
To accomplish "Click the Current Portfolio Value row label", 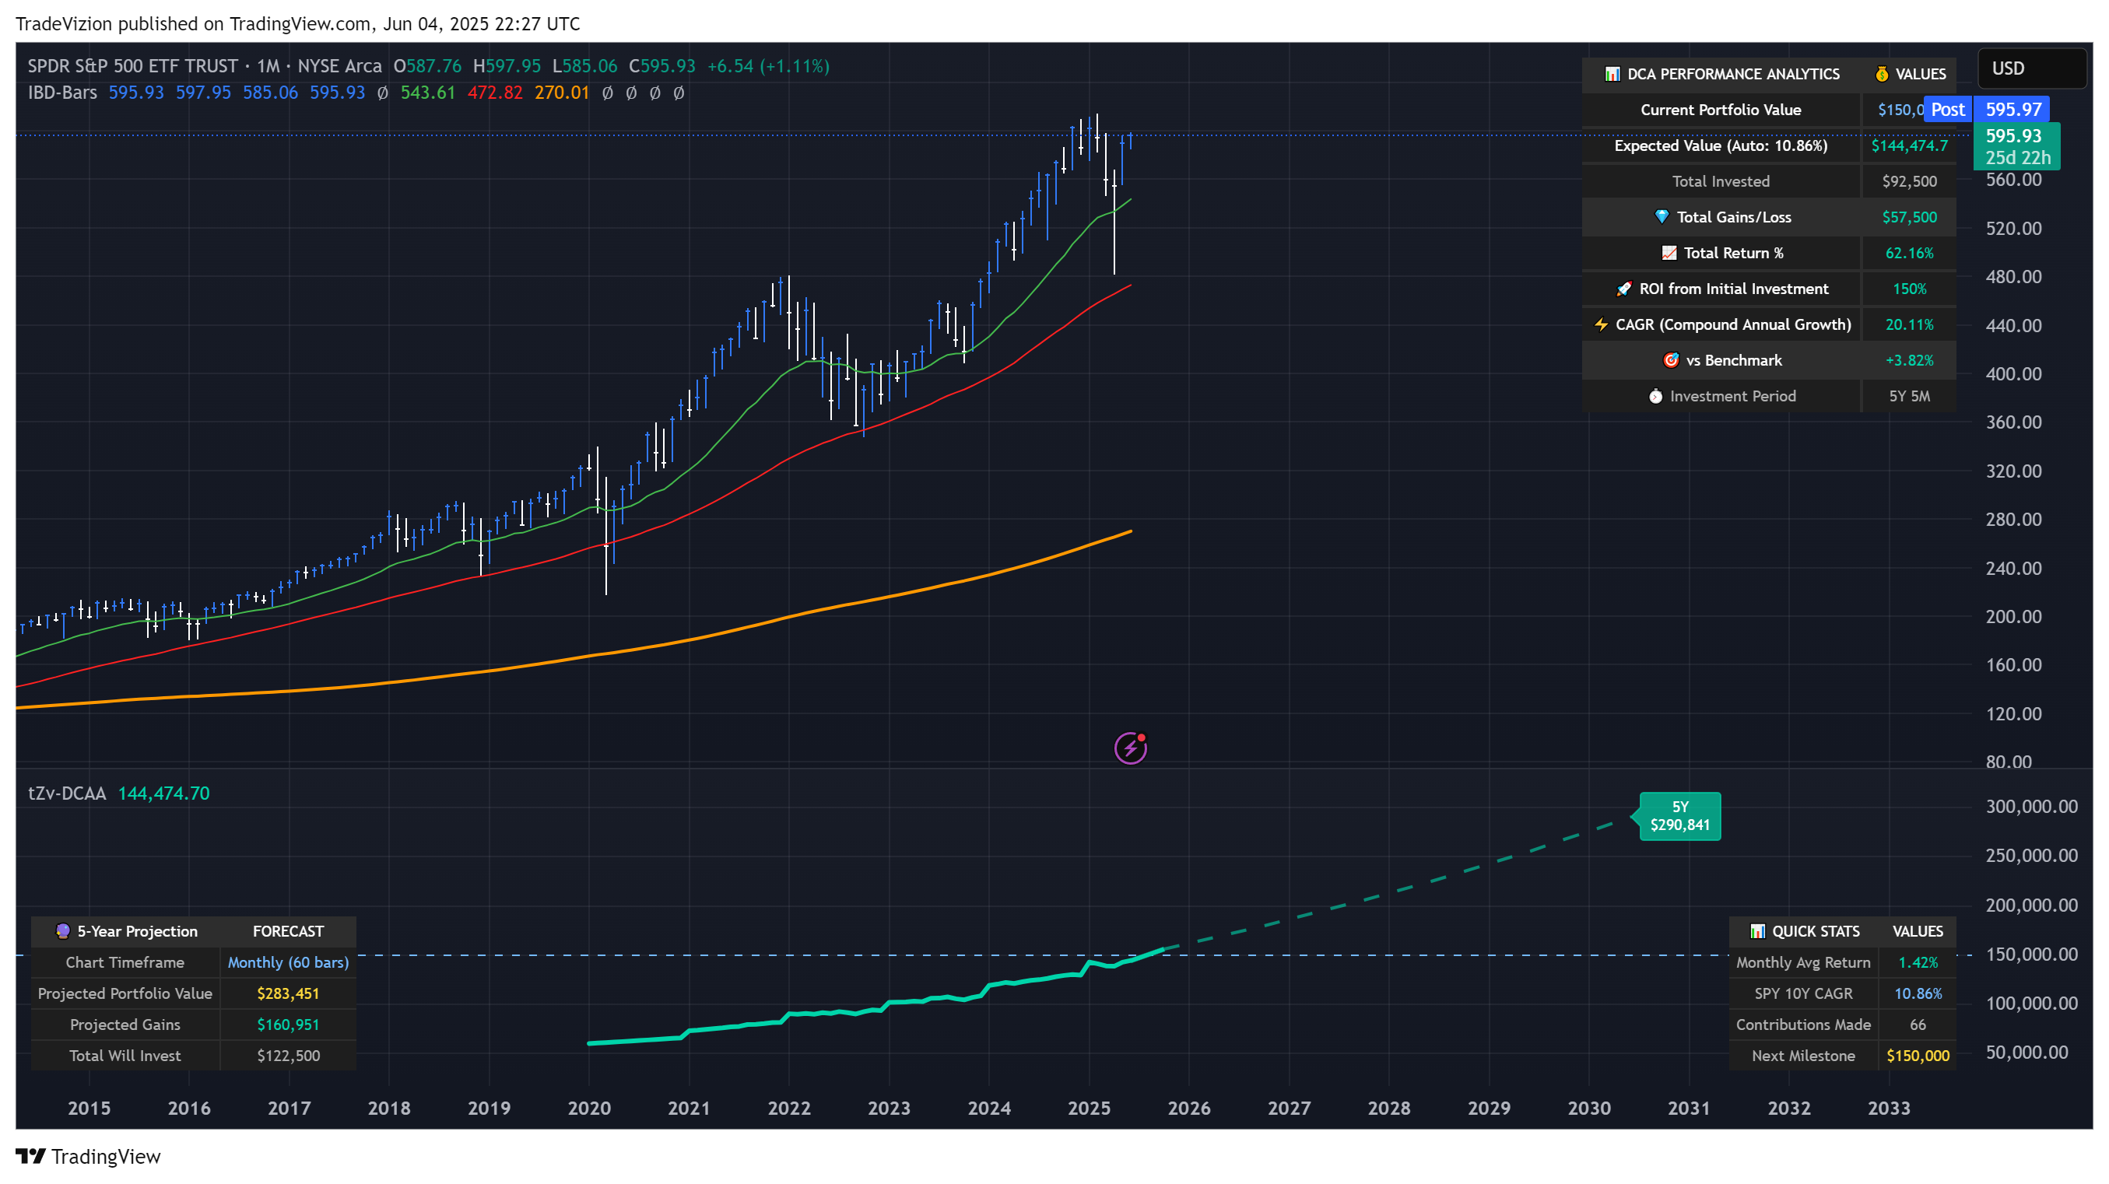I will tap(1720, 110).
